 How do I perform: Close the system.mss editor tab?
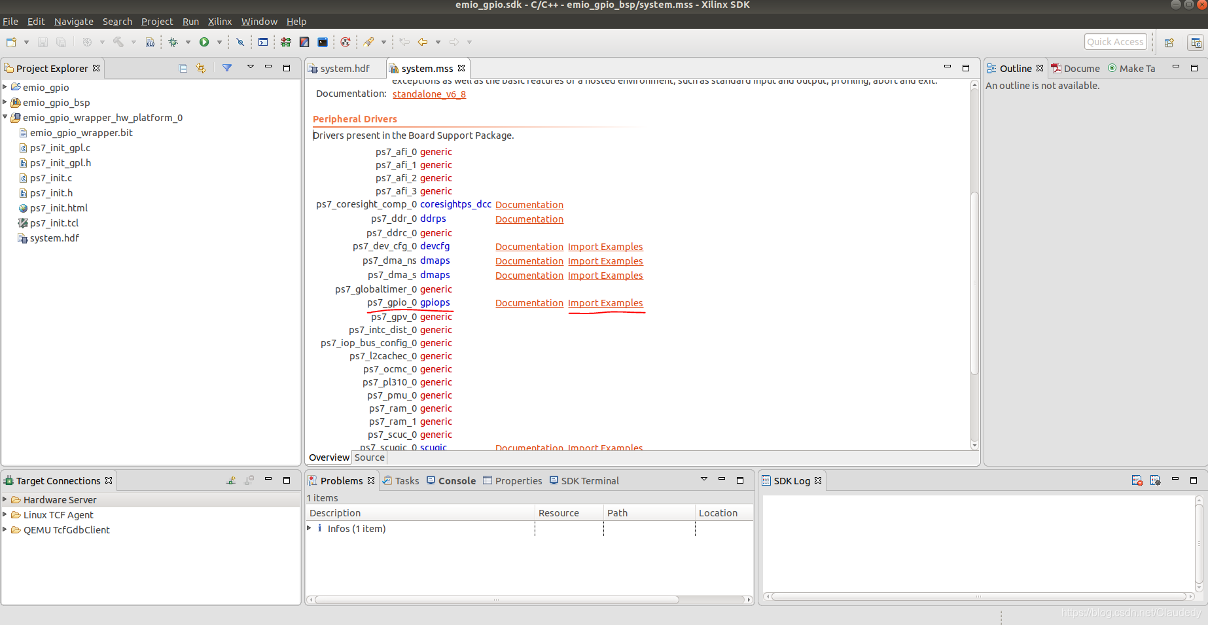point(461,68)
